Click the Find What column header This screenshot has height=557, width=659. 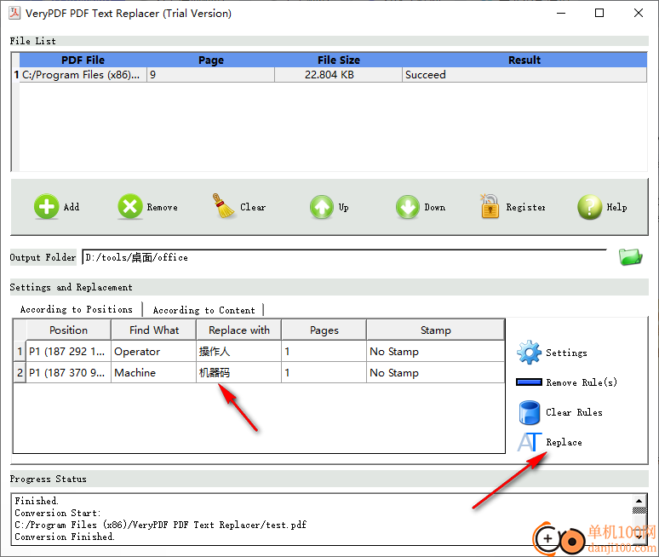154,330
